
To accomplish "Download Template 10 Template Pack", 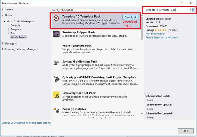I will (130, 17).
